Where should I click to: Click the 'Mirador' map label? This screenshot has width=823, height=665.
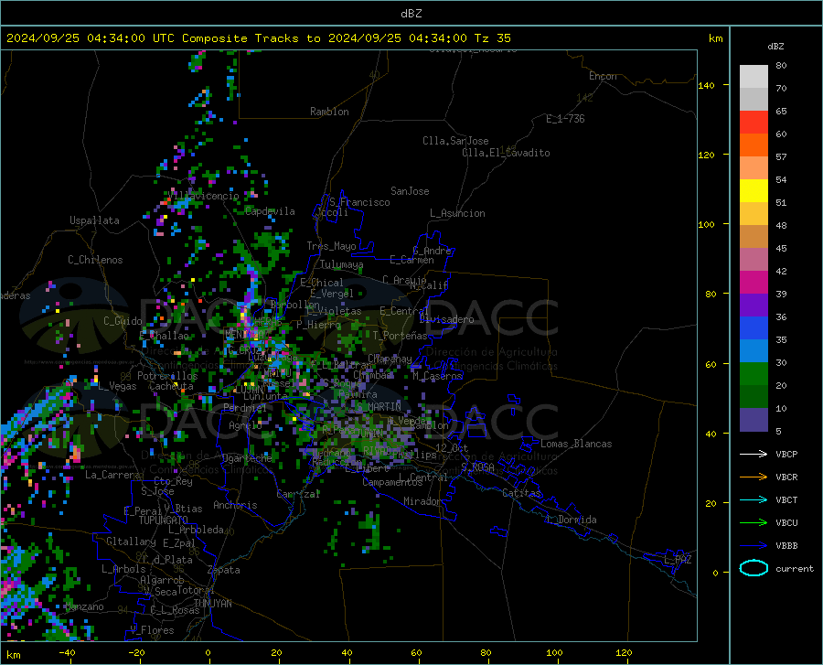tap(422, 502)
